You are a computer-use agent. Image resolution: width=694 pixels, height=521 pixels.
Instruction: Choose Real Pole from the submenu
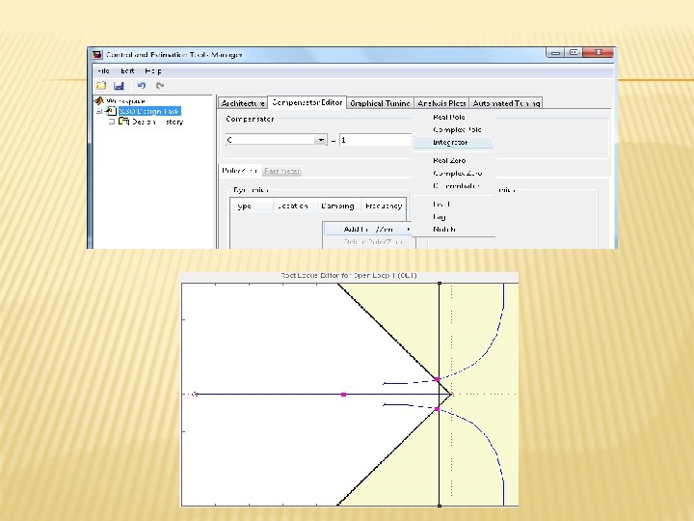pyautogui.click(x=449, y=117)
